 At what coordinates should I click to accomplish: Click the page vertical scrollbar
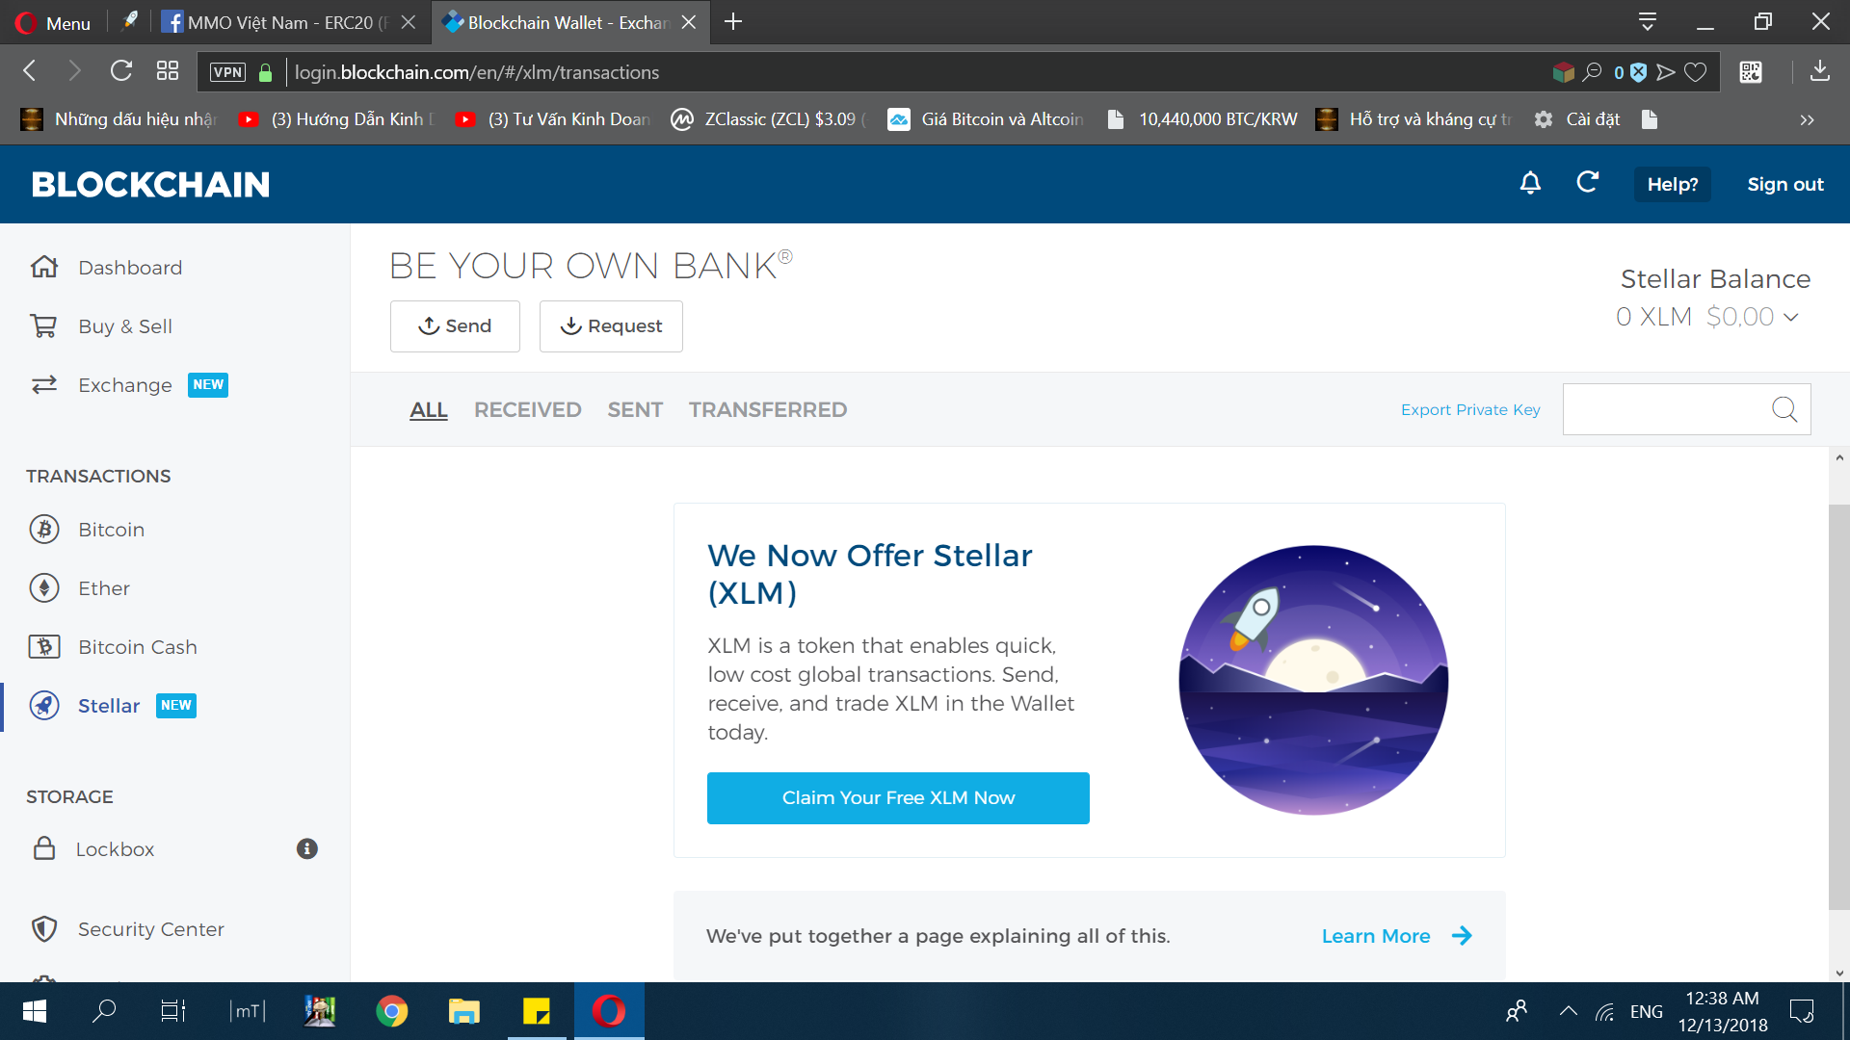tap(1838, 706)
